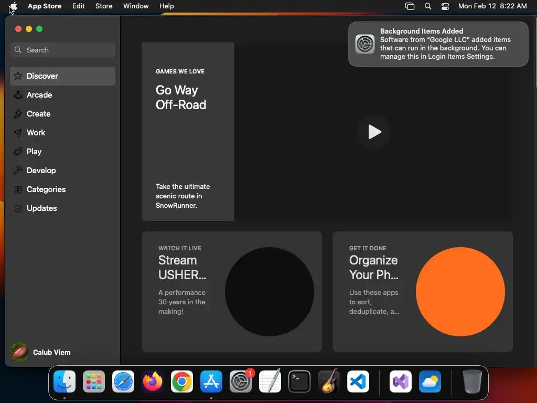Select the Work paper plane sidebar item
537x403 pixels.
[x=62, y=133]
